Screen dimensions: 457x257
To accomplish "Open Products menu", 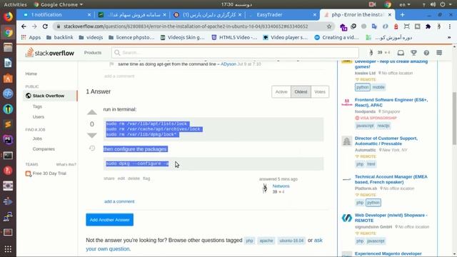I will coord(93,53).
